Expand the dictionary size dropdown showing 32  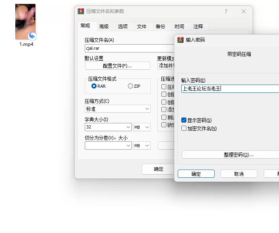click(x=108, y=127)
